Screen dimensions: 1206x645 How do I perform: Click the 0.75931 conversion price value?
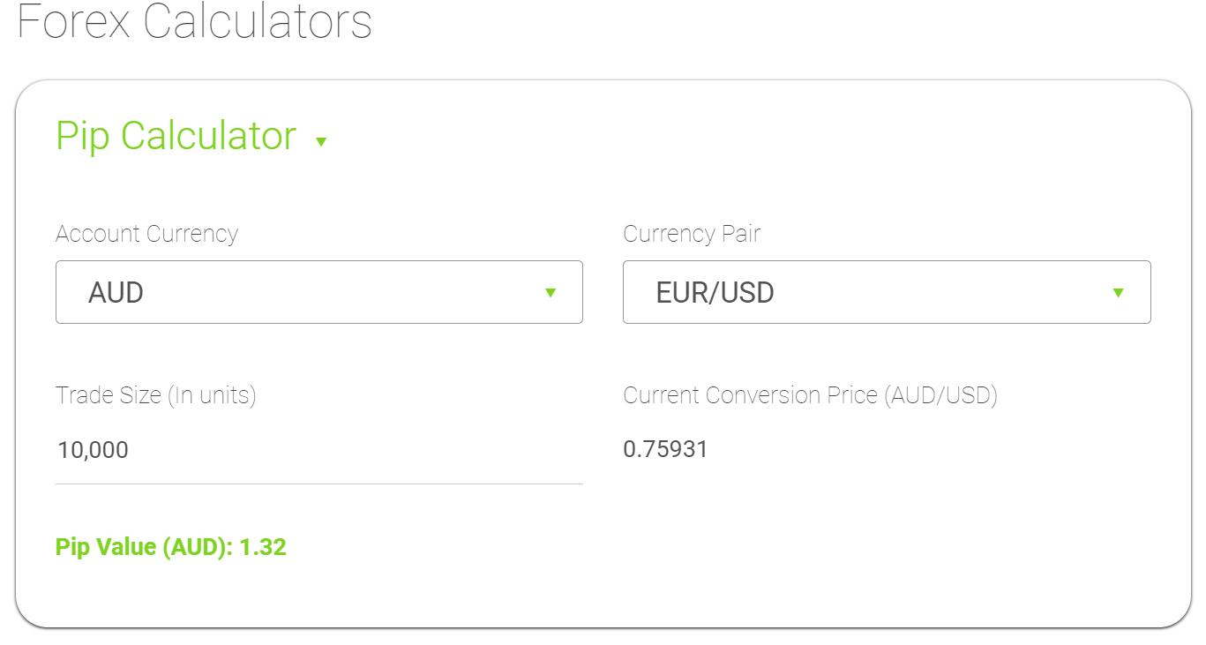tap(665, 450)
